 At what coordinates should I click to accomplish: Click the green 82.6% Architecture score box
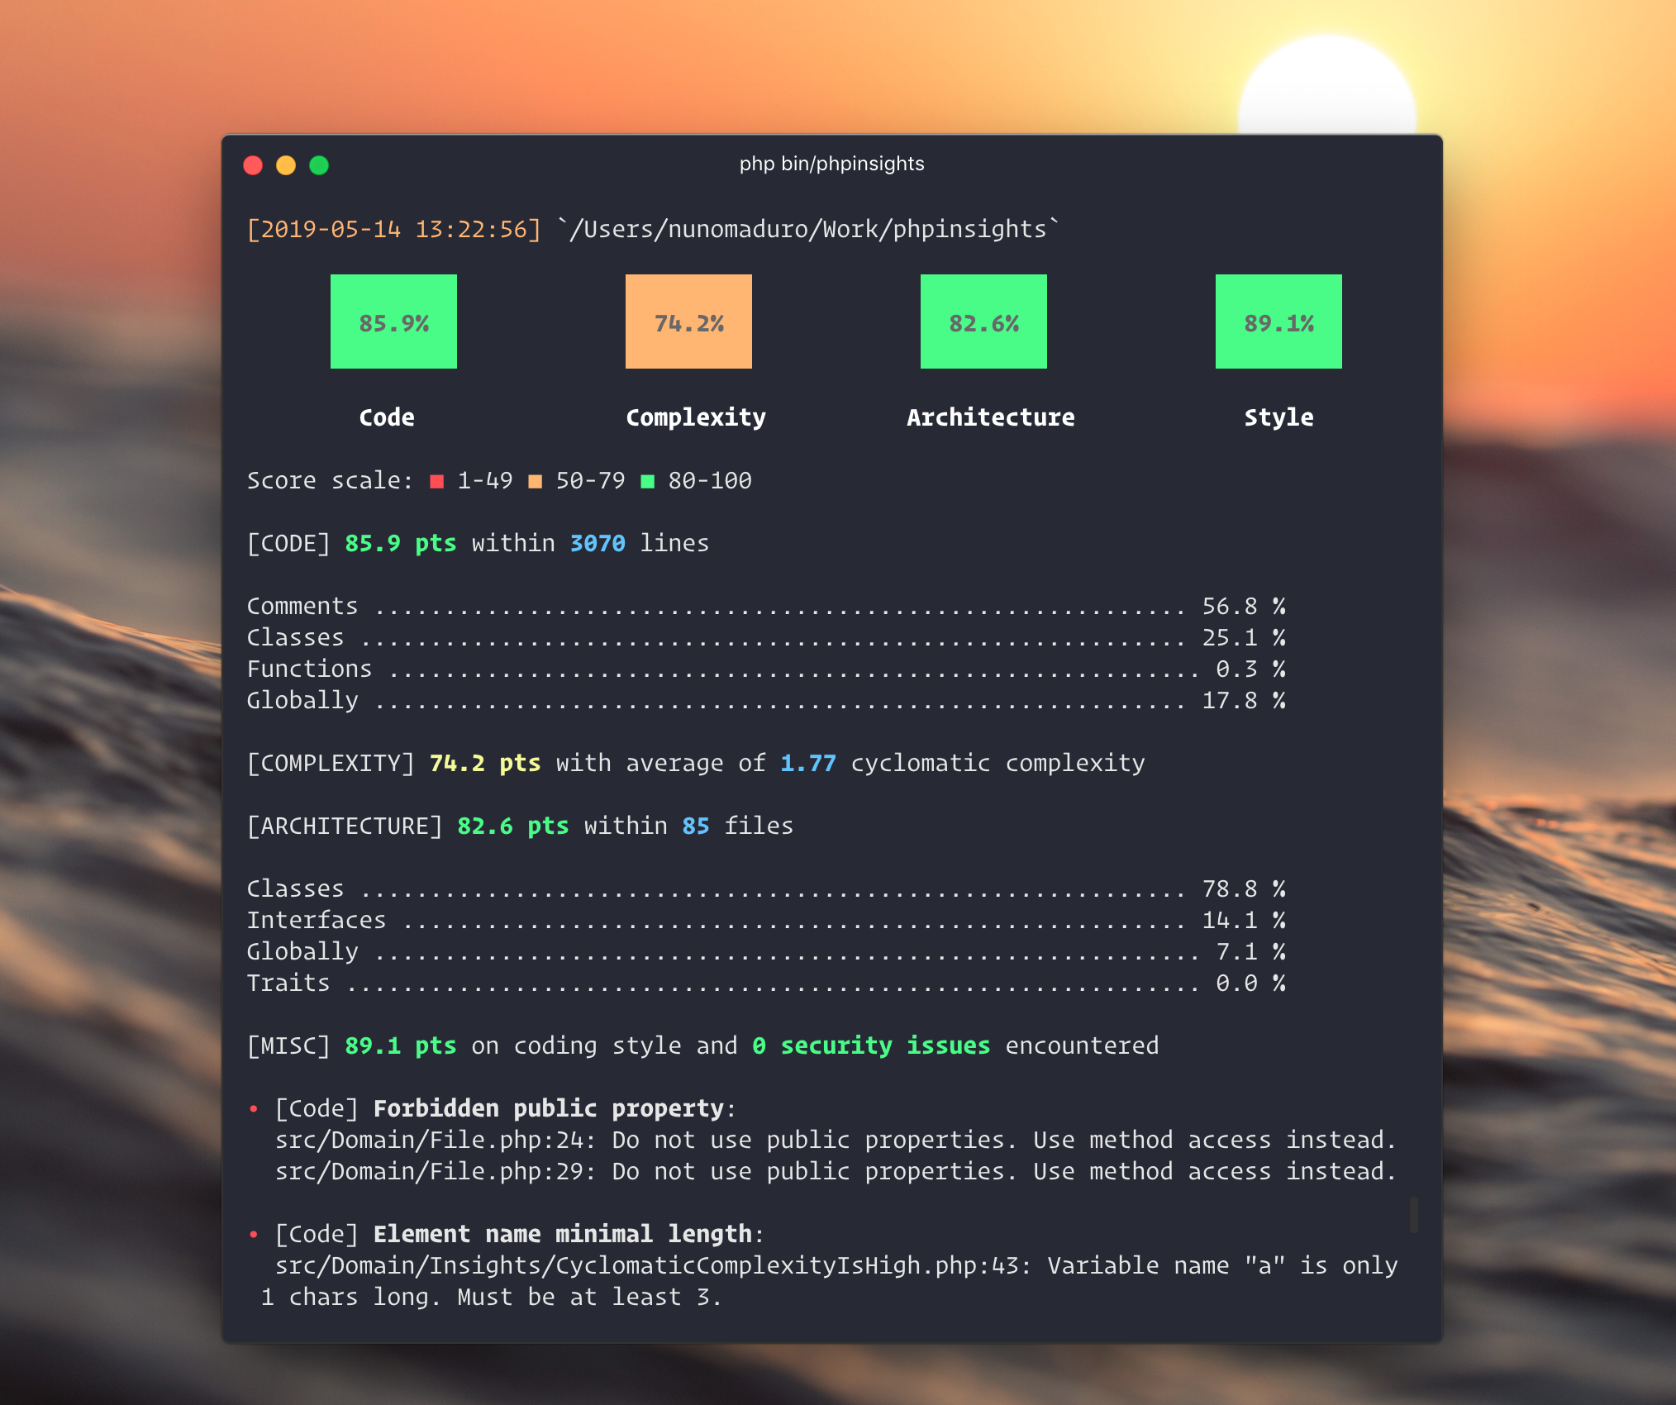click(983, 321)
